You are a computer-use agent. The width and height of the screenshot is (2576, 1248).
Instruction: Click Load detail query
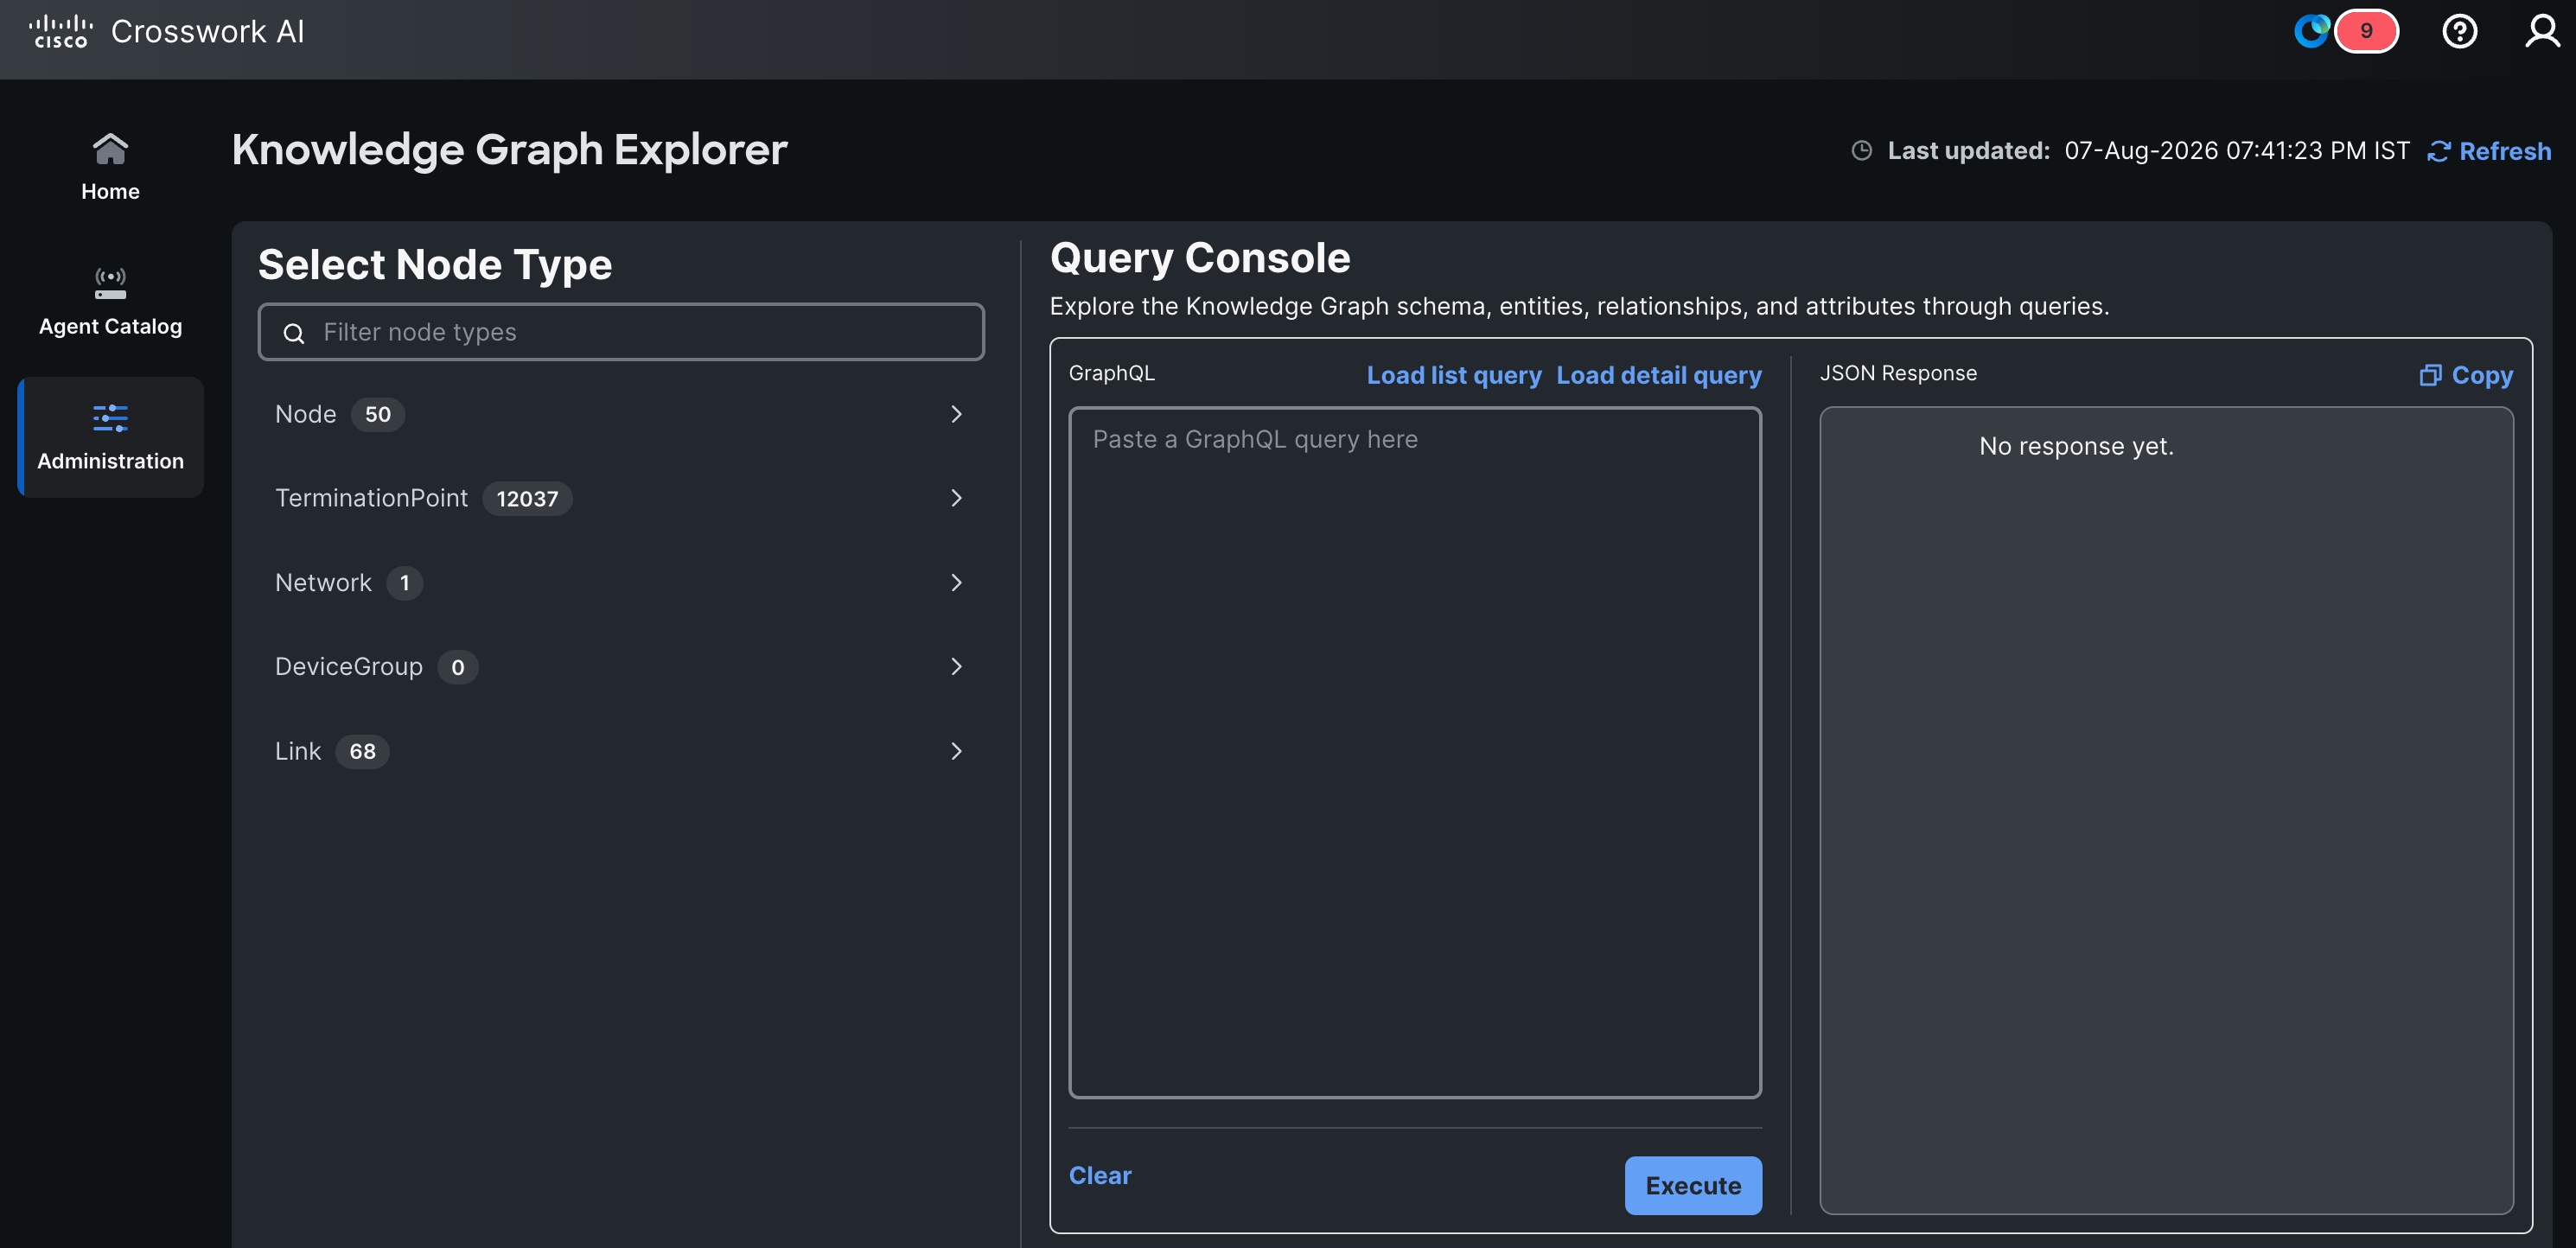[x=1659, y=375]
